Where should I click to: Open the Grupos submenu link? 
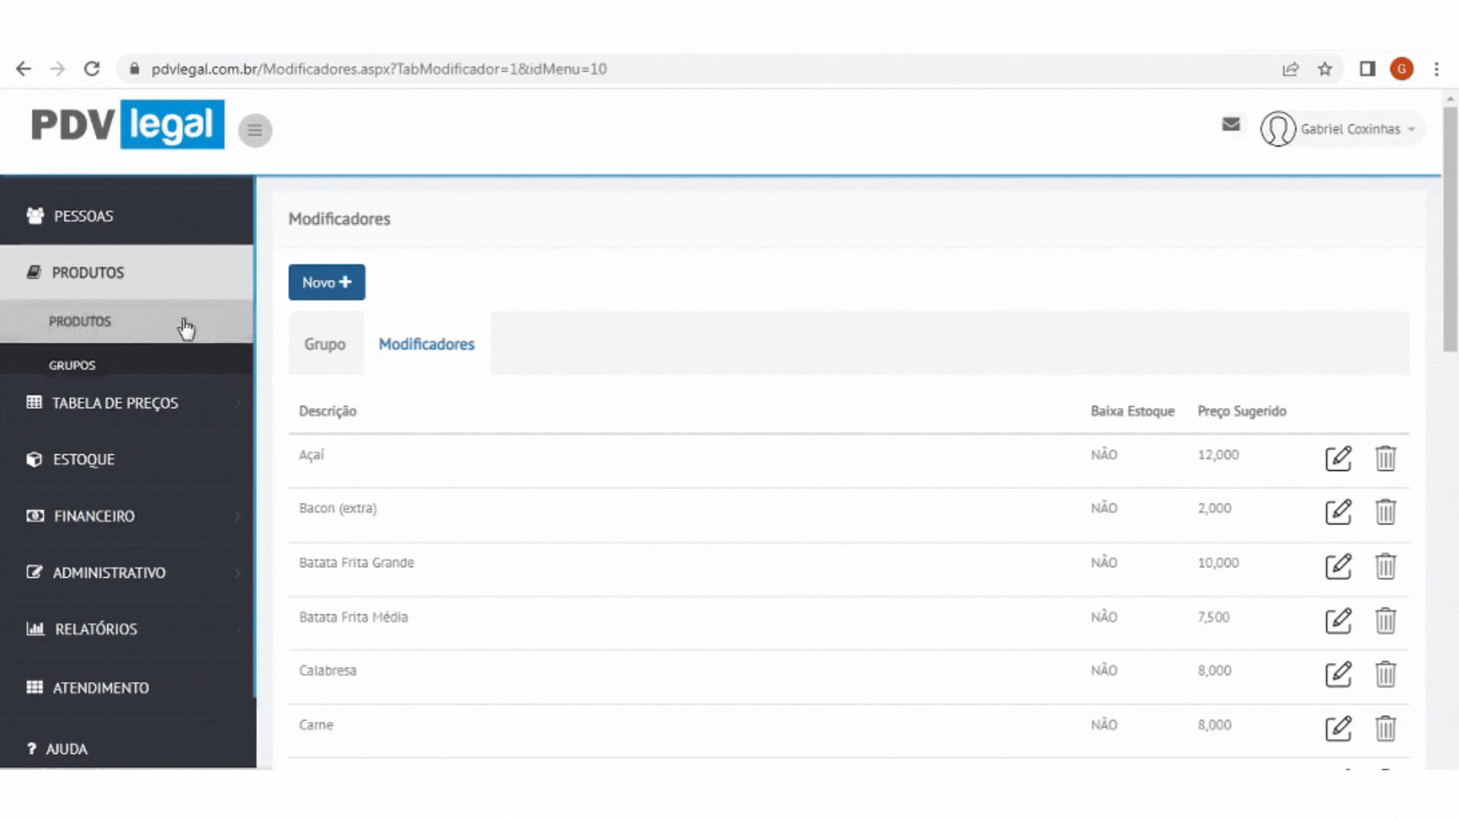[72, 365]
